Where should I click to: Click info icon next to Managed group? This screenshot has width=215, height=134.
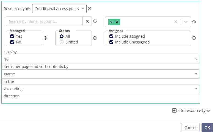tap(45, 38)
